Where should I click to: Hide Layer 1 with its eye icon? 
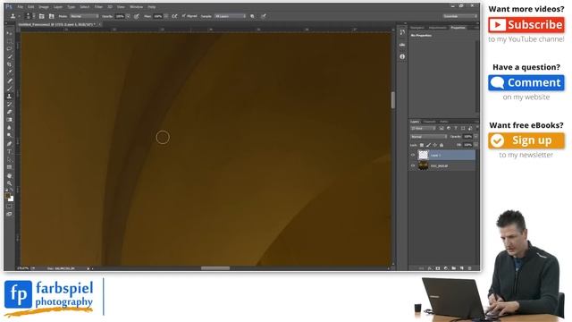pos(413,155)
